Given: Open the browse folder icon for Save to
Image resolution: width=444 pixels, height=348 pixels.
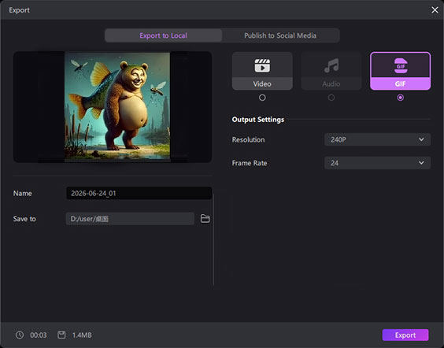Looking at the screenshot, I should (205, 219).
